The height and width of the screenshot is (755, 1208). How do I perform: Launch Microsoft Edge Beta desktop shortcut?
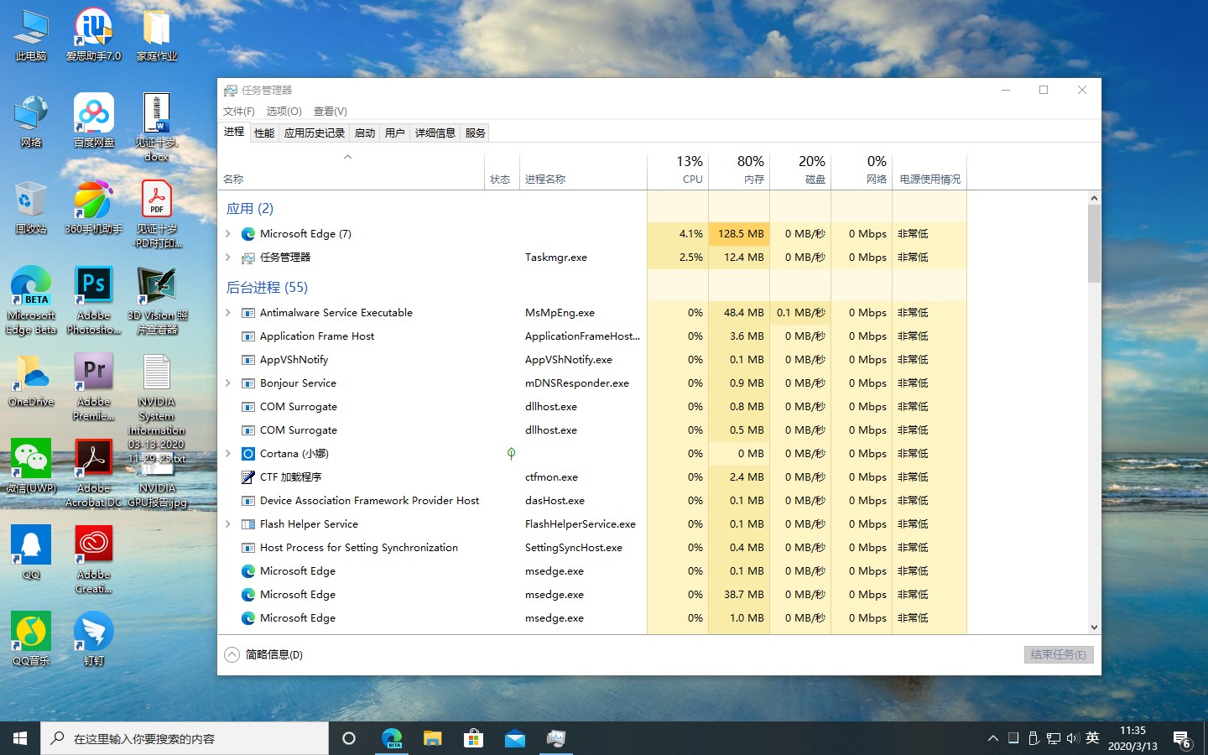tap(31, 301)
